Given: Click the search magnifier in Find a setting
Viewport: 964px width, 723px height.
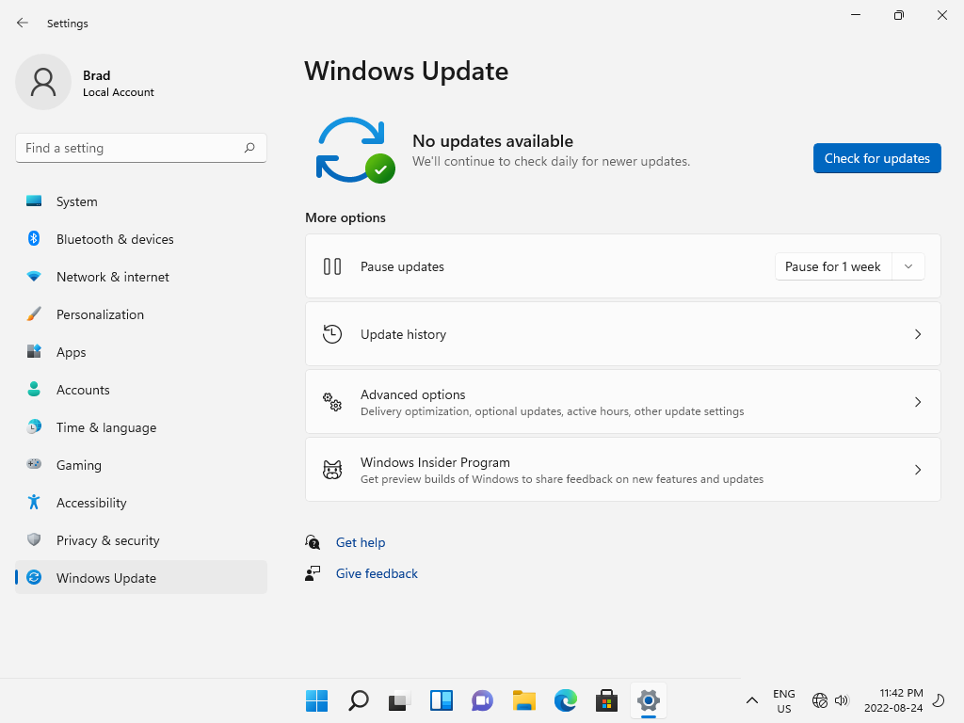Looking at the screenshot, I should point(249,148).
